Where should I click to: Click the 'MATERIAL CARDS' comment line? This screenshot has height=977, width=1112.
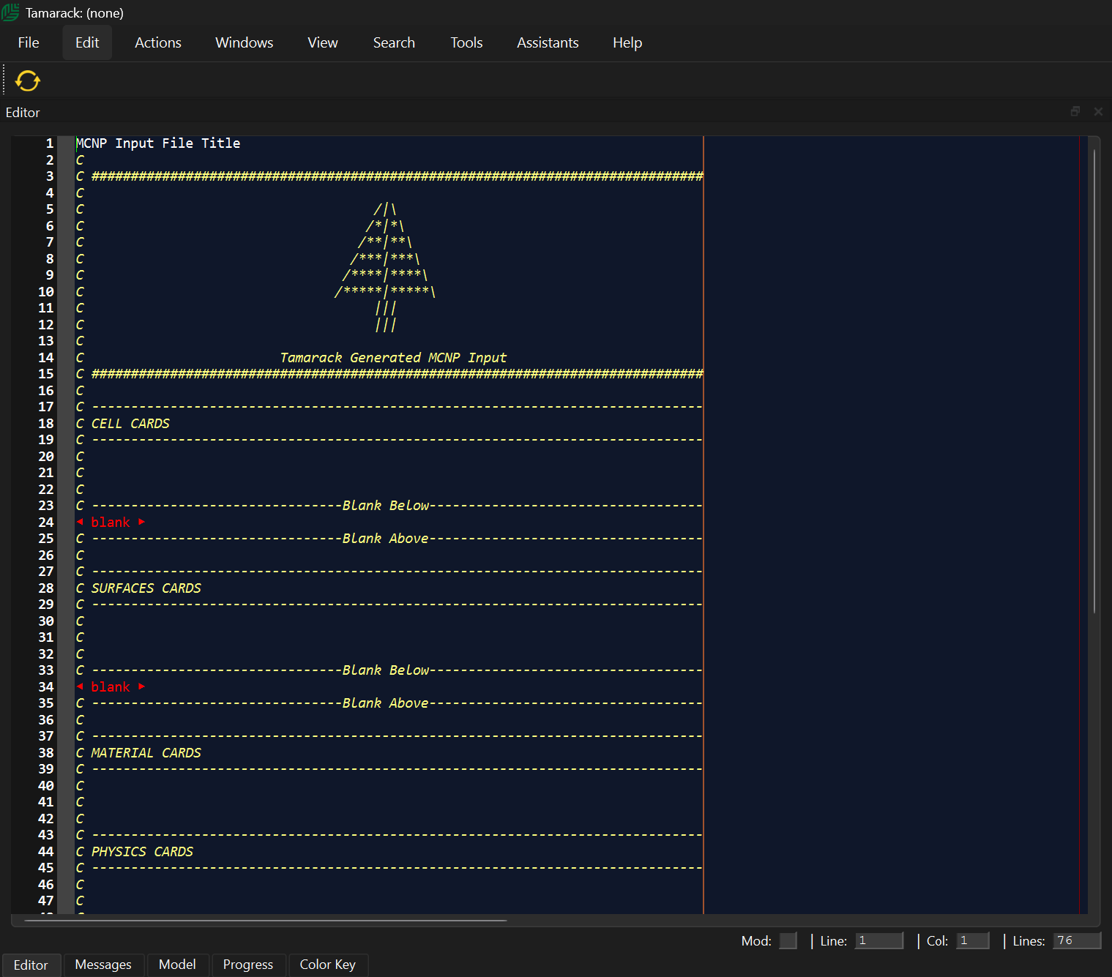click(138, 753)
